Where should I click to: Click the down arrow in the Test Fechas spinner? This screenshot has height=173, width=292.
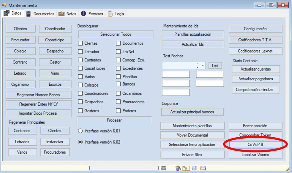[x=197, y=67]
